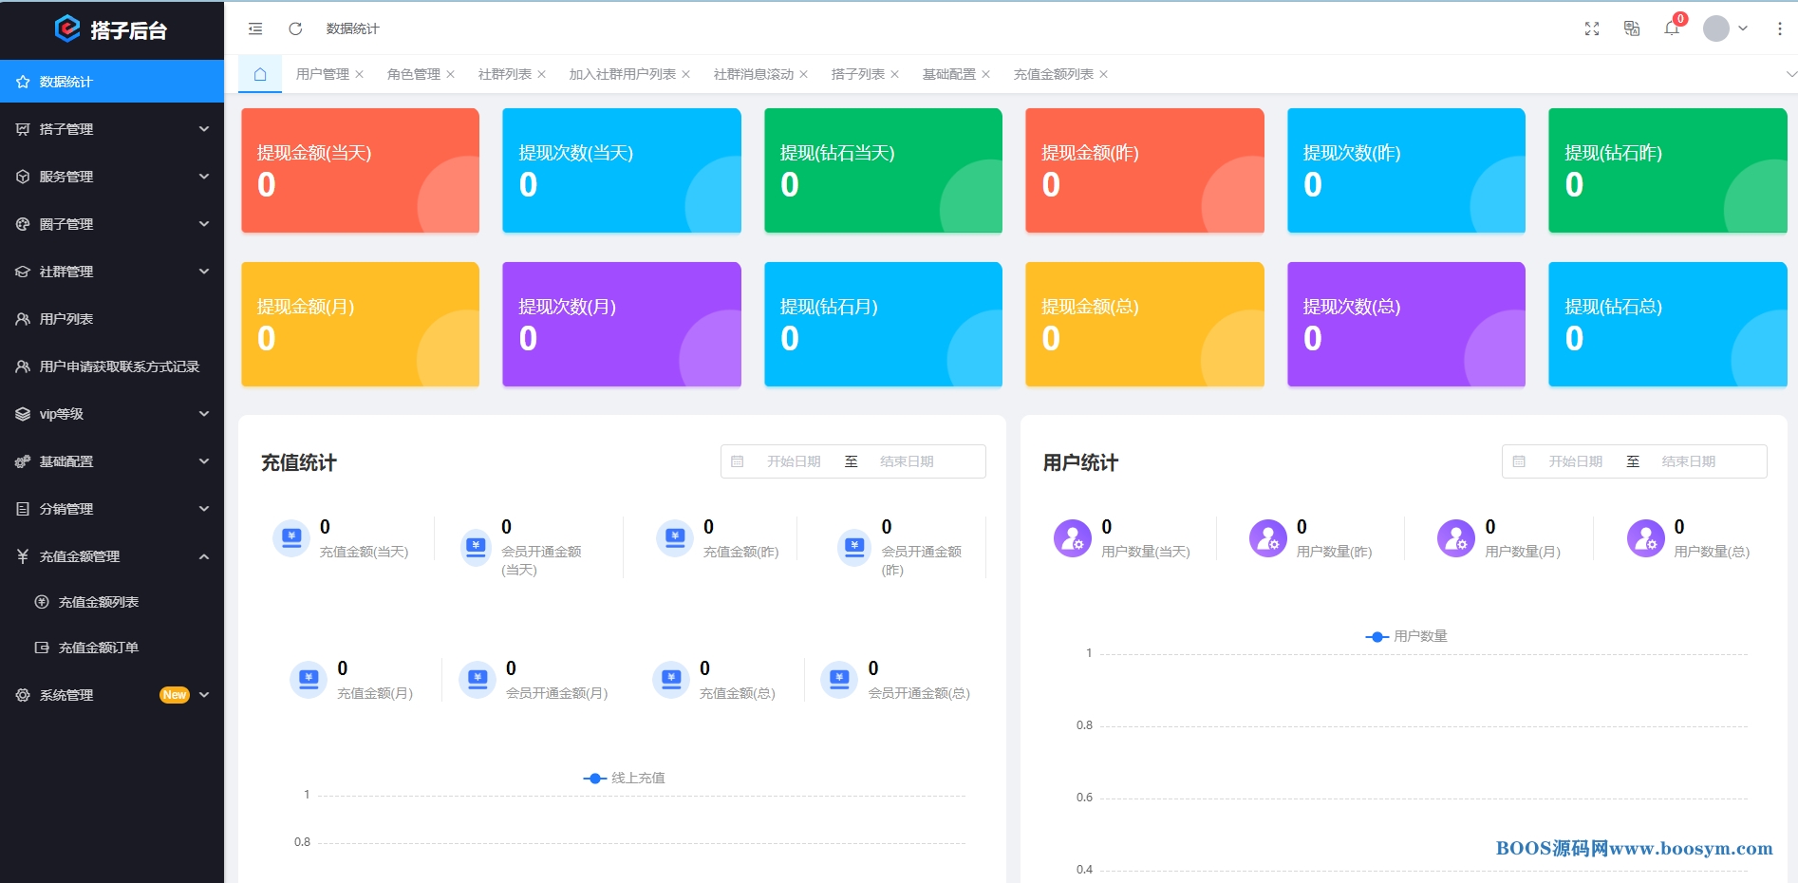Close the 用户管理 tab

pos(359,74)
